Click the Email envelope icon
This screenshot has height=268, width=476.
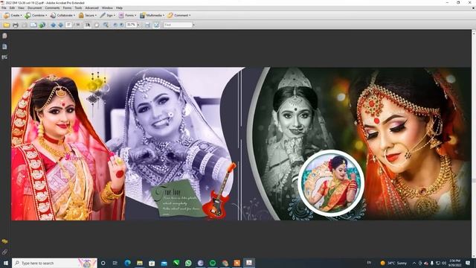(x=33, y=25)
